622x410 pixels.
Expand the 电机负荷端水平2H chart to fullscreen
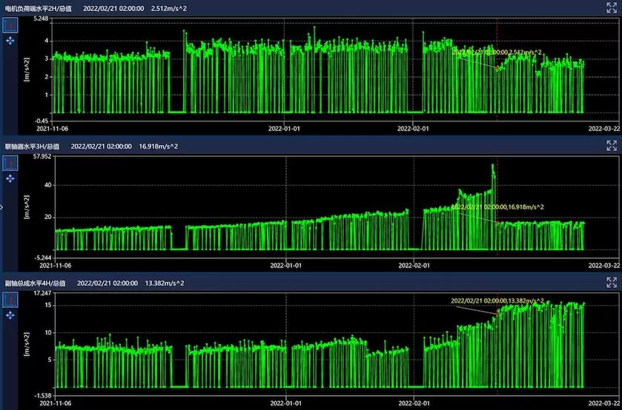[612, 8]
